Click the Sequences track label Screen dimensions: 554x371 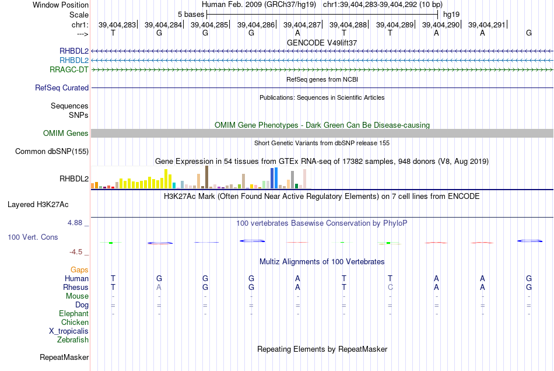pyautogui.click(x=69, y=106)
